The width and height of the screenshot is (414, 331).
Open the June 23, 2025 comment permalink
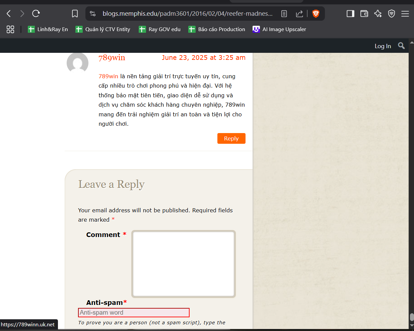[x=204, y=58]
